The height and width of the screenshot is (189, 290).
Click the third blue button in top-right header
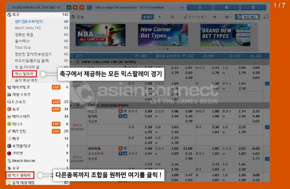(253, 7)
